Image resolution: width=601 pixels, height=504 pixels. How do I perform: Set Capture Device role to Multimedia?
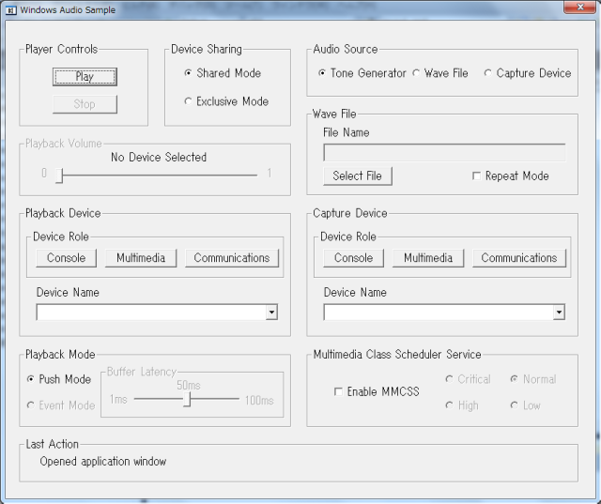[428, 258]
